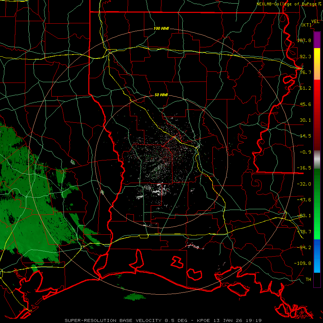The height and width of the screenshot is (323, 323).
Task: Click the KT units label
Action: tap(306, 25)
